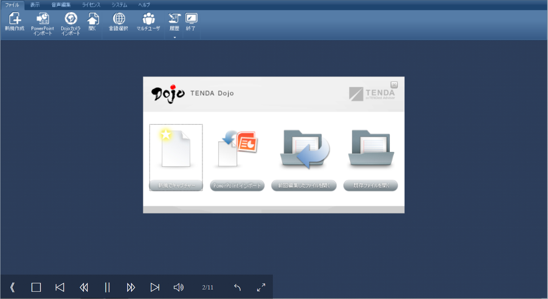Click the 既存ファイルを開く button

coord(370,186)
